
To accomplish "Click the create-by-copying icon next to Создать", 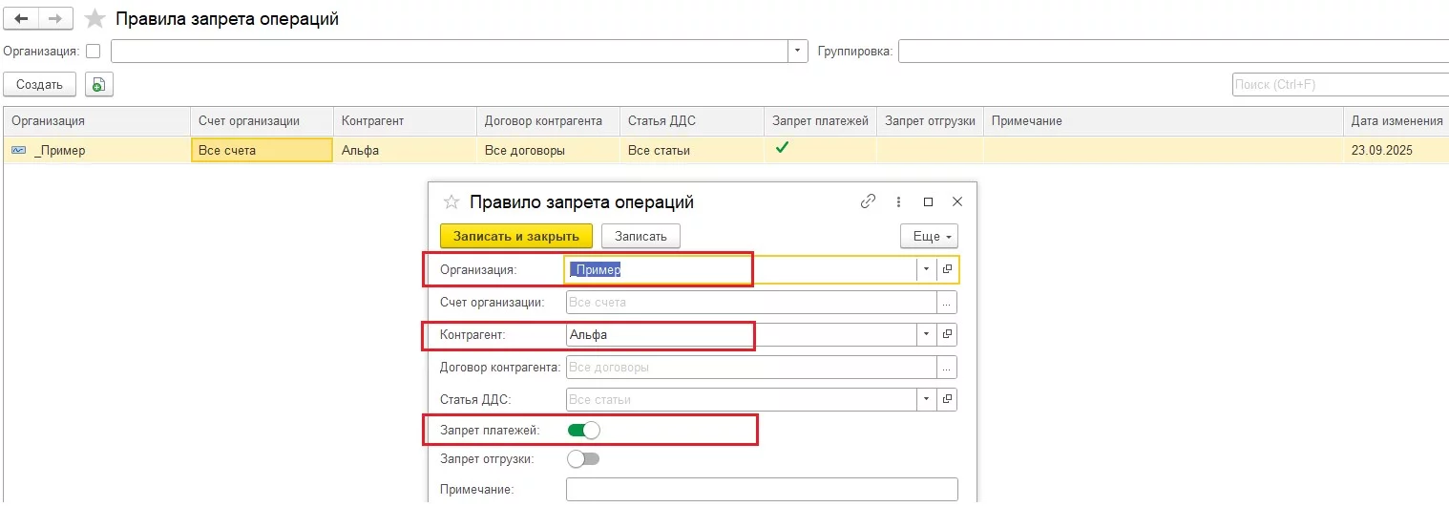I will 98,85.
